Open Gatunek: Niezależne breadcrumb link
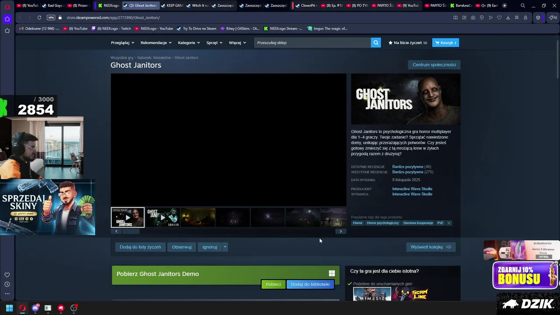This screenshot has height=315, width=560. coord(154,58)
